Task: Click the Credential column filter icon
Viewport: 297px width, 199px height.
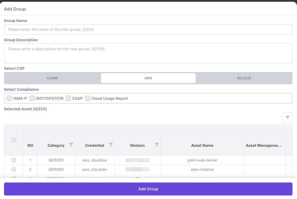Action: (111, 144)
